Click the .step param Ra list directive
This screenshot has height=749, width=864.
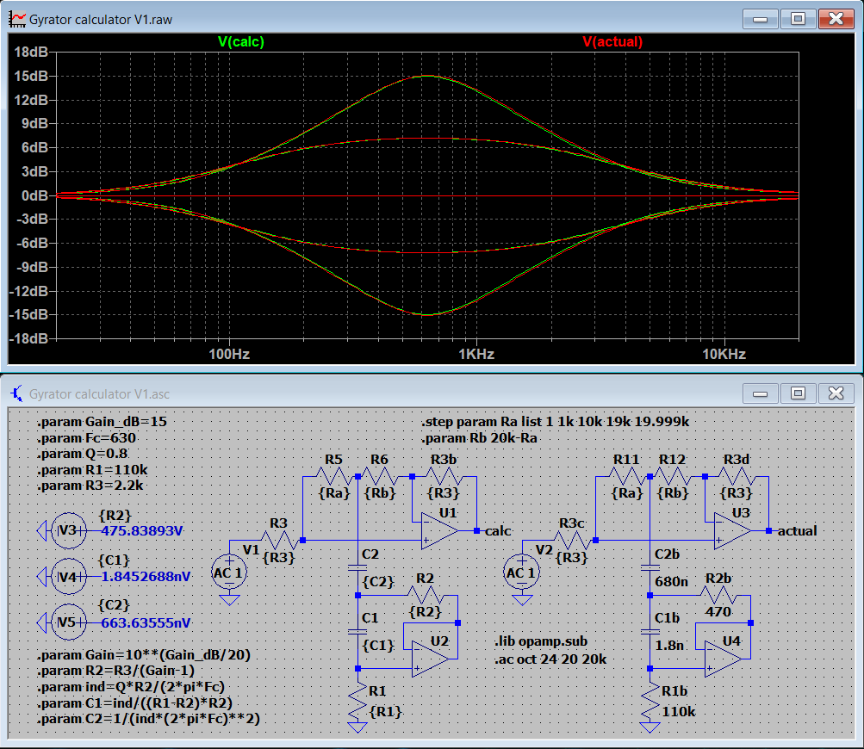point(556,422)
